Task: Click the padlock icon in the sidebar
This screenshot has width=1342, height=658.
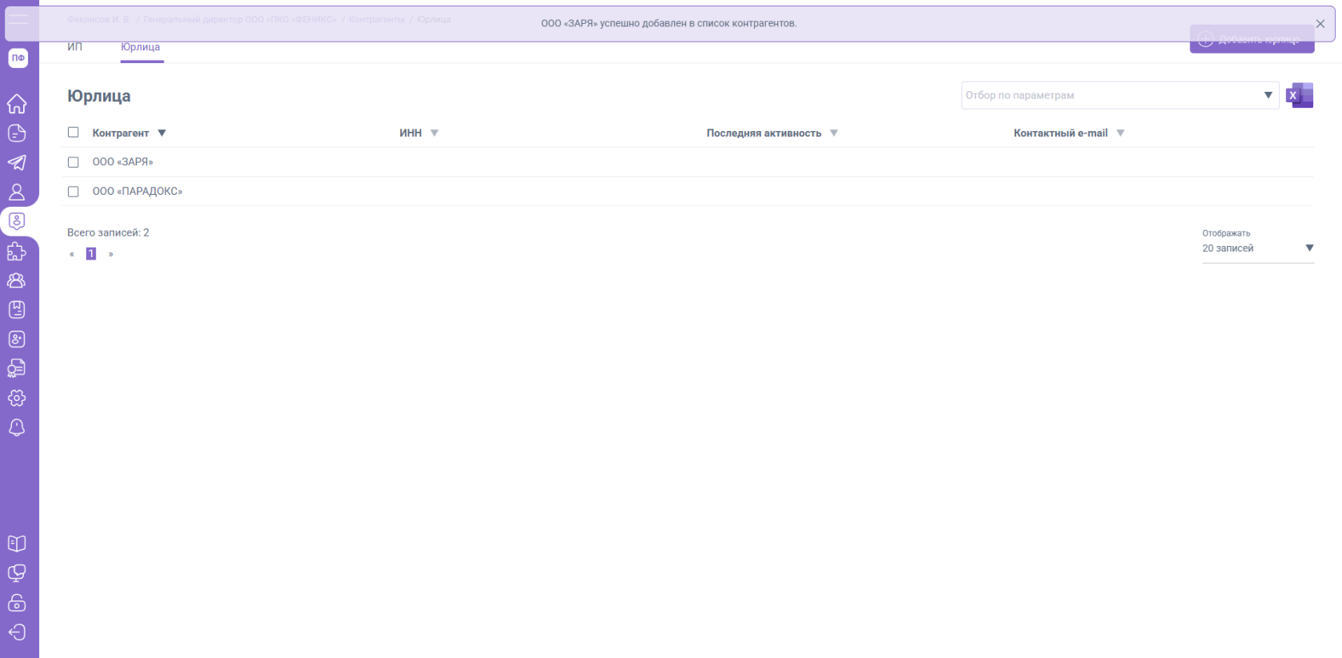Action: [x=17, y=603]
